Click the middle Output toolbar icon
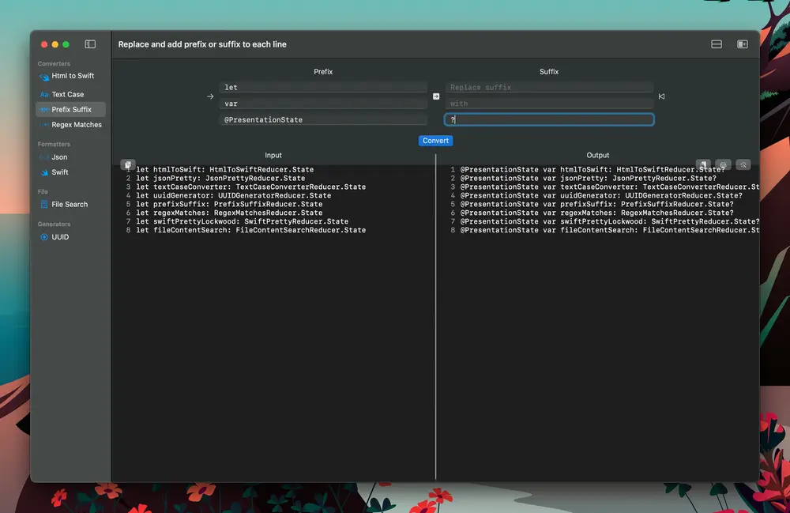This screenshot has height=513, width=790. click(723, 164)
